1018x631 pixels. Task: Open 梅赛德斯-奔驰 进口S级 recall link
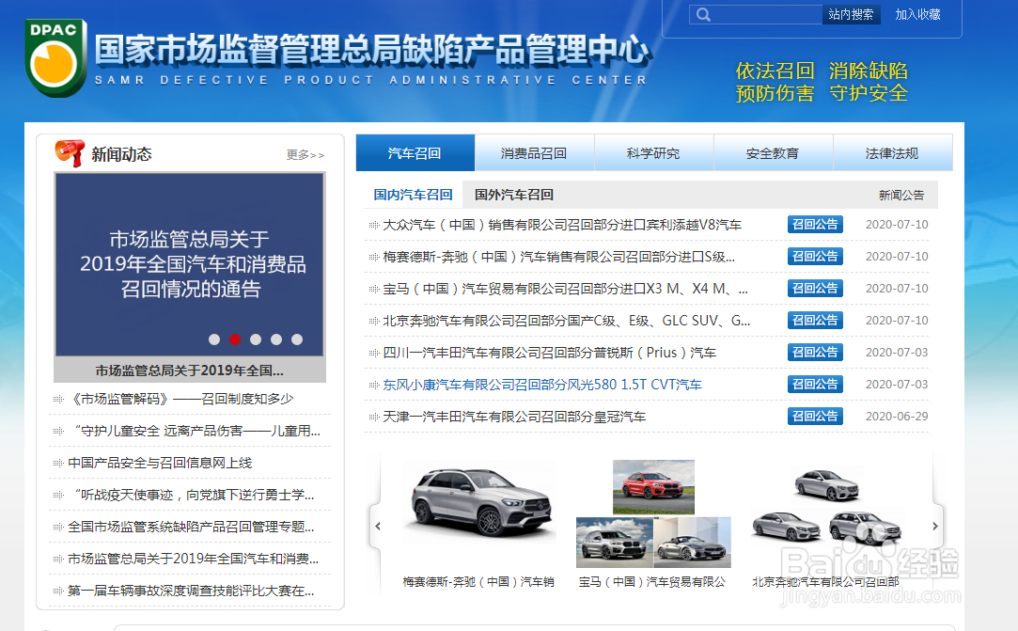[x=558, y=257]
